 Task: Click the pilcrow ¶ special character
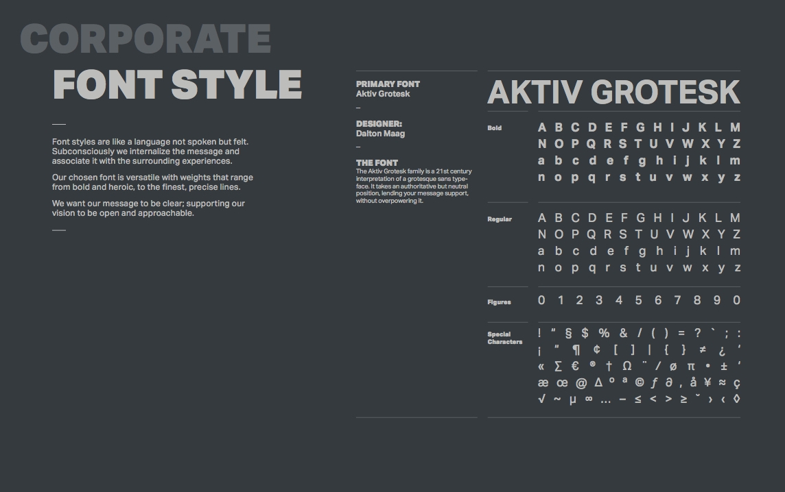pyautogui.click(x=576, y=350)
